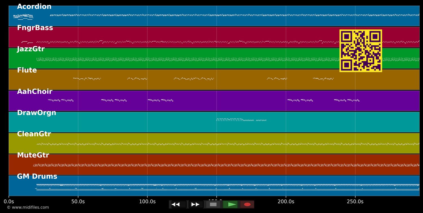
Task: Jump to the 250.0s timeline marker
Action: coord(355,201)
